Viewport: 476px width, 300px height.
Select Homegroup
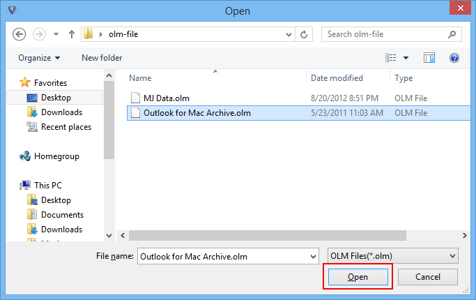(x=56, y=156)
